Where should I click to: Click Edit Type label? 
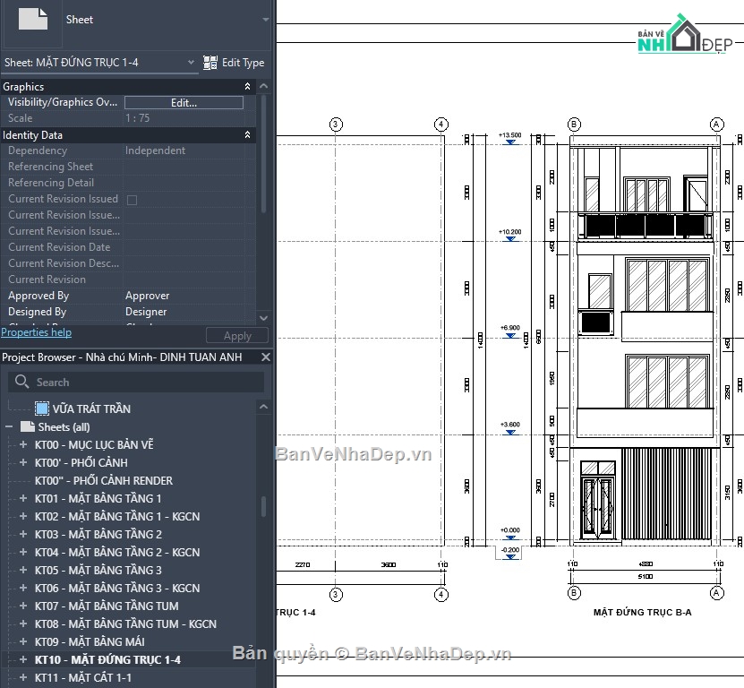(x=243, y=62)
